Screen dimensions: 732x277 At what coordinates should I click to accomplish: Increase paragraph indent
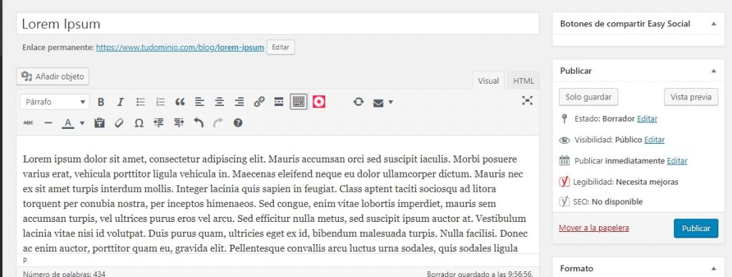(179, 123)
